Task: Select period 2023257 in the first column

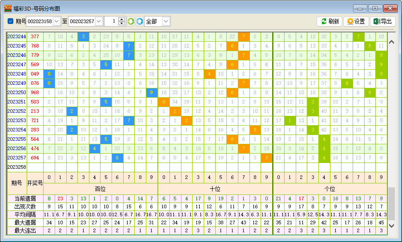Action: (16, 158)
